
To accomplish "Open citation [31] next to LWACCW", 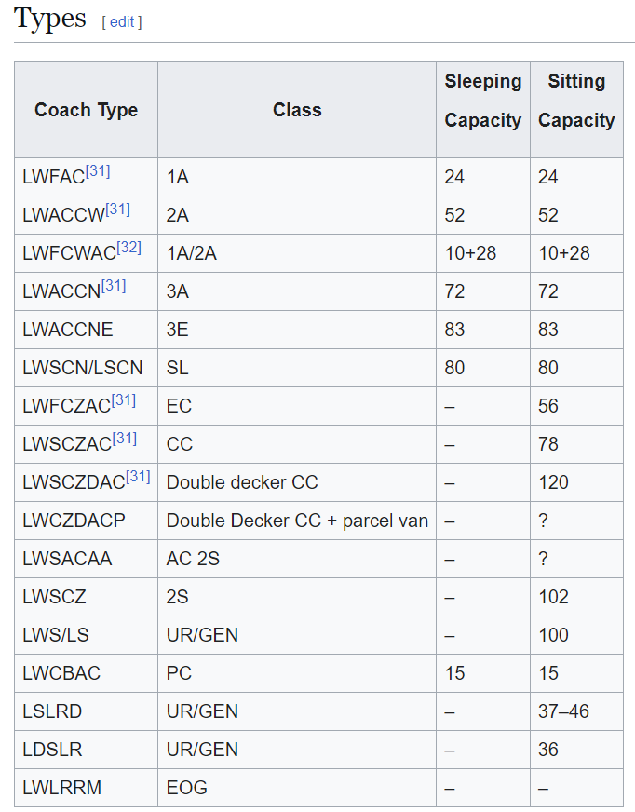I will [x=118, y=210].
